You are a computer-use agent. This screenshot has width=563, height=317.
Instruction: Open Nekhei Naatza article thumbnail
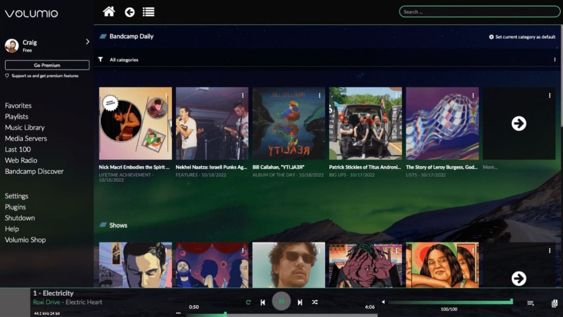click(212, 123)
